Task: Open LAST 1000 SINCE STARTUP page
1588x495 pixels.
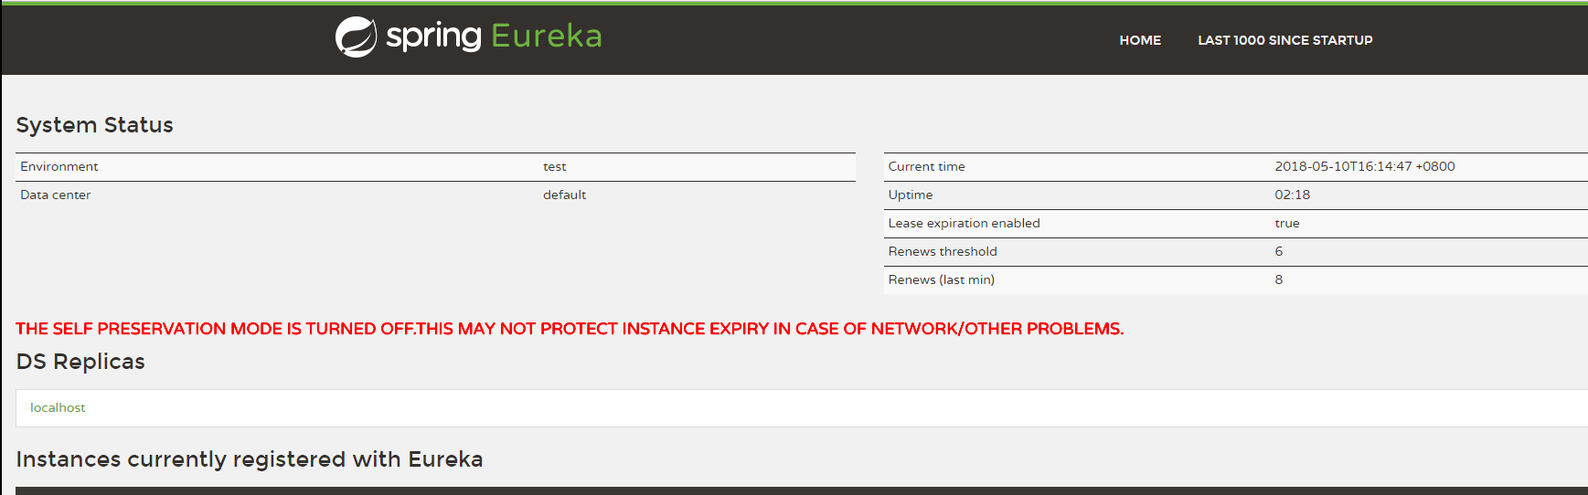Action: click(1284, 40)
